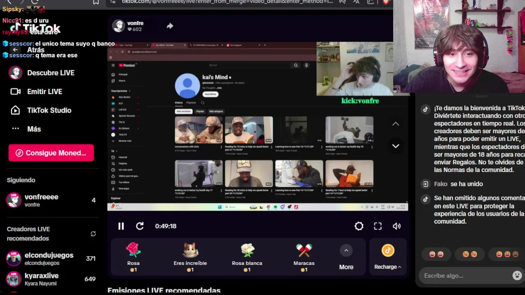Click vonfre streamer avatar

(x=119, y=26)
